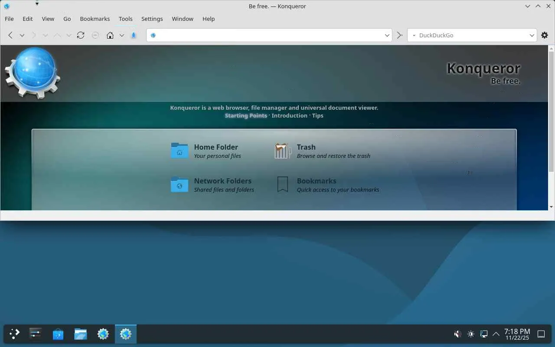The width and height of the screenshot is (555, 347).
Task: Expand the Up history dropdown
Action: (69, 35)
